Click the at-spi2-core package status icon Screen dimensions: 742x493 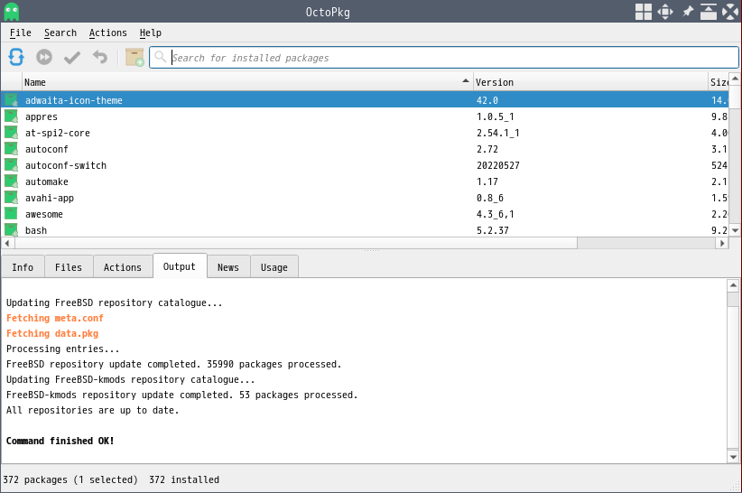coord(12,133)
